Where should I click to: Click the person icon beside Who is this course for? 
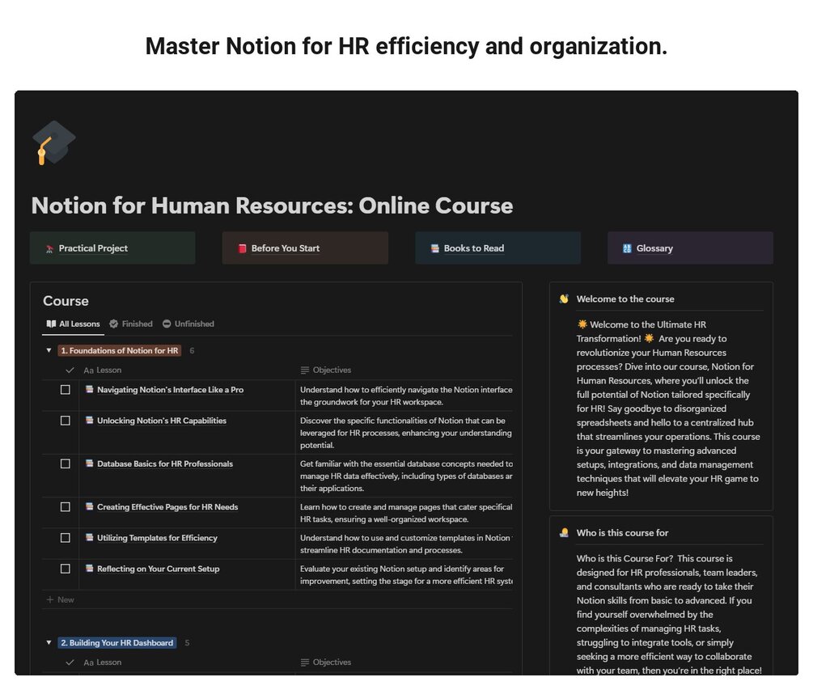point(564,533)
